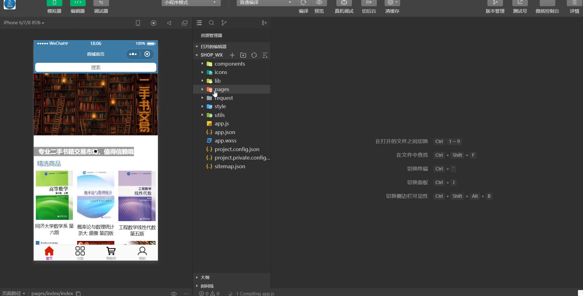Open the 同济大学数学系 第六版 book

coord(54,203)
